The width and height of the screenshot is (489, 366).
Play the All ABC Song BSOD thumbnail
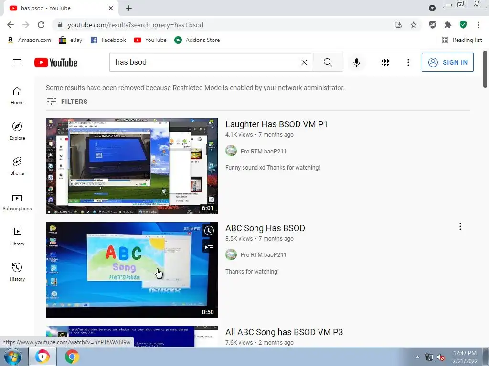[x=132, y=336]
